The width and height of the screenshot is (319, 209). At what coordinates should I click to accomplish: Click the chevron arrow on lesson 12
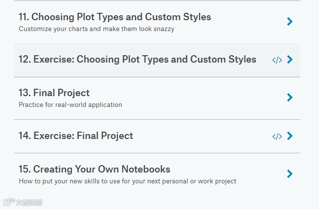[x=290, y=60]
